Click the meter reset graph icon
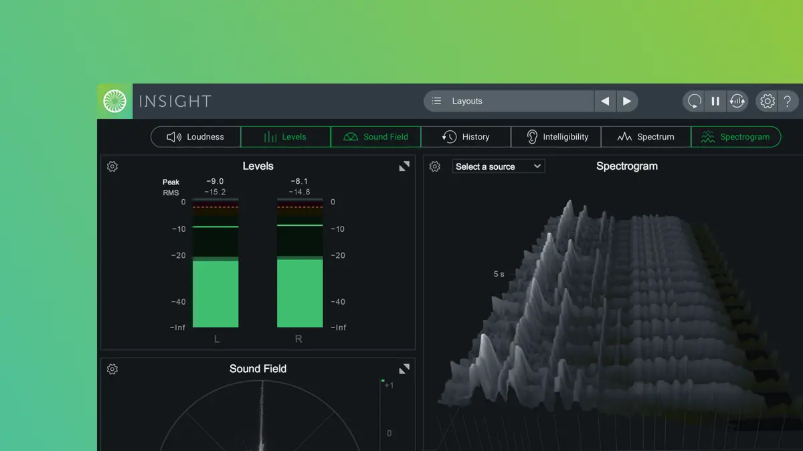This screenshot has height=451, width=803. (x=737, y=101)
